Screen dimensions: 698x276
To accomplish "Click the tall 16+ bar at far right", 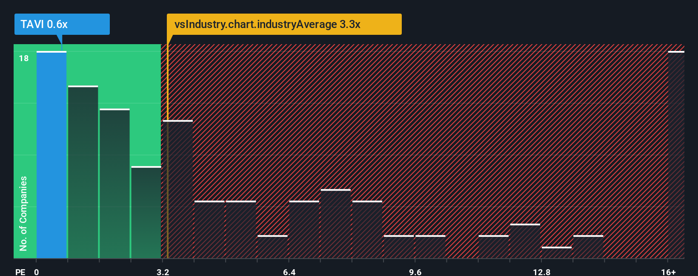I will click(676, 155).
